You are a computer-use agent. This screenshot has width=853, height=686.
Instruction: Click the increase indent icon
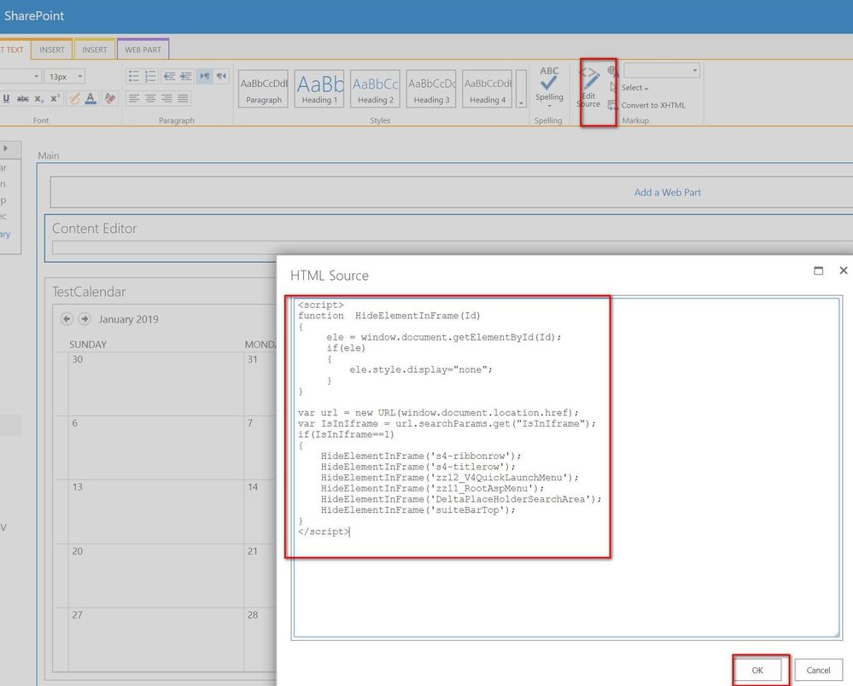[x=186, y=76]
